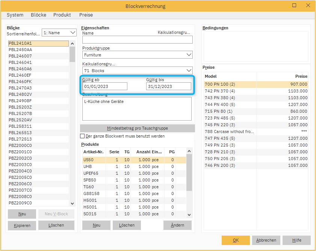Open the Blöcke menu

(x=38, y=15)
